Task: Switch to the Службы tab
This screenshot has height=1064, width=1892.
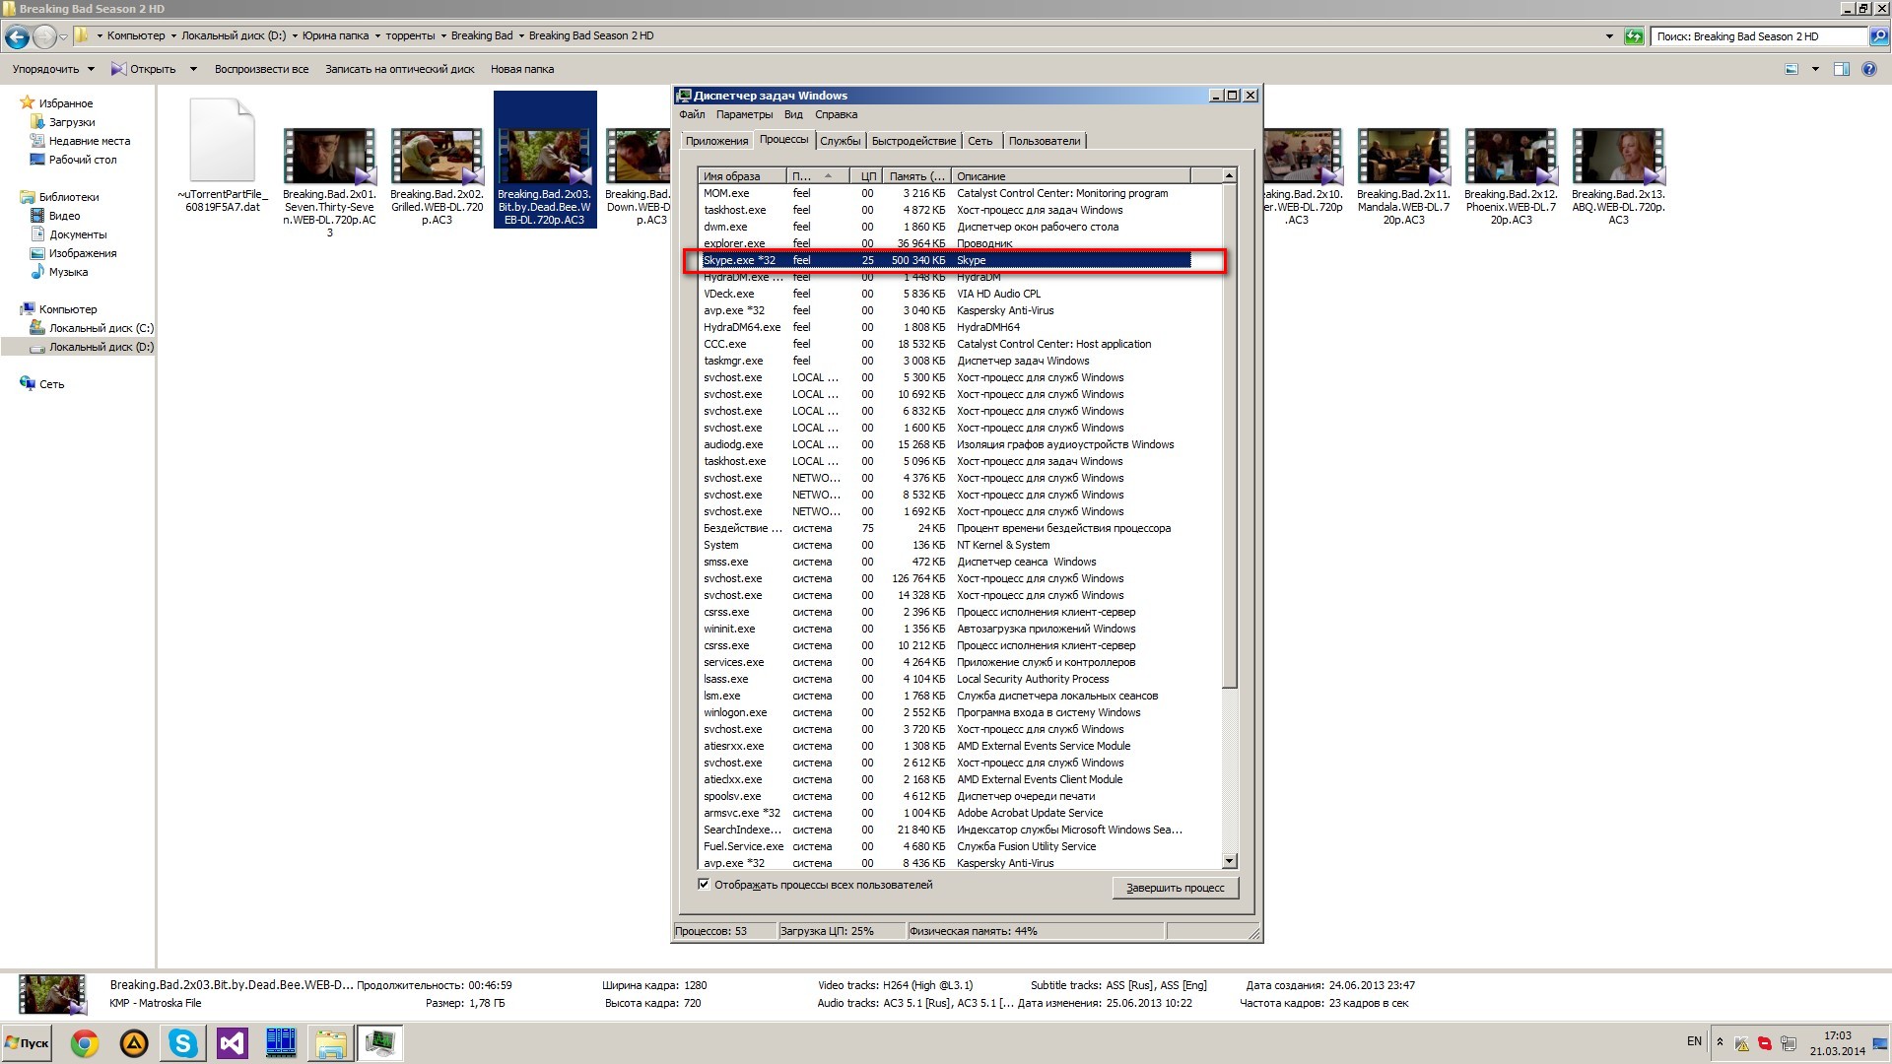Action: coord(841,141)
